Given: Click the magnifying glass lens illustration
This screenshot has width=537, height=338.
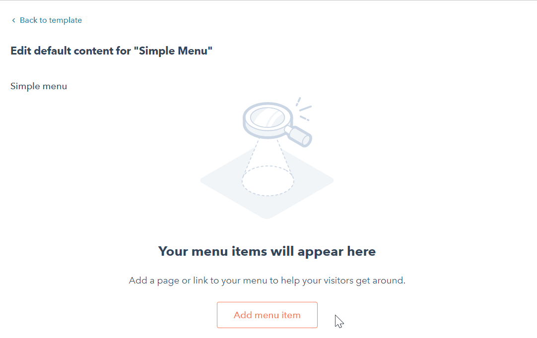Looking at the screenshot, I should click(267, 118).
